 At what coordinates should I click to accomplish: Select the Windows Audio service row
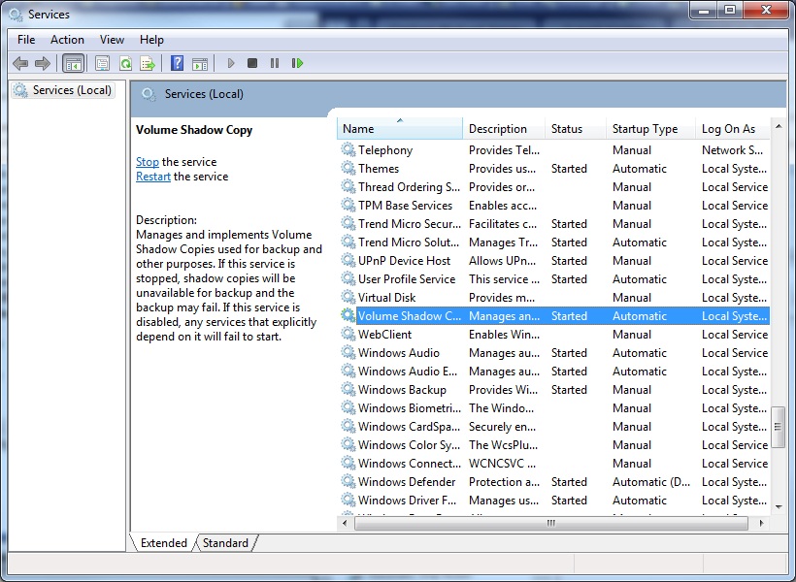[x=554, y=353]
